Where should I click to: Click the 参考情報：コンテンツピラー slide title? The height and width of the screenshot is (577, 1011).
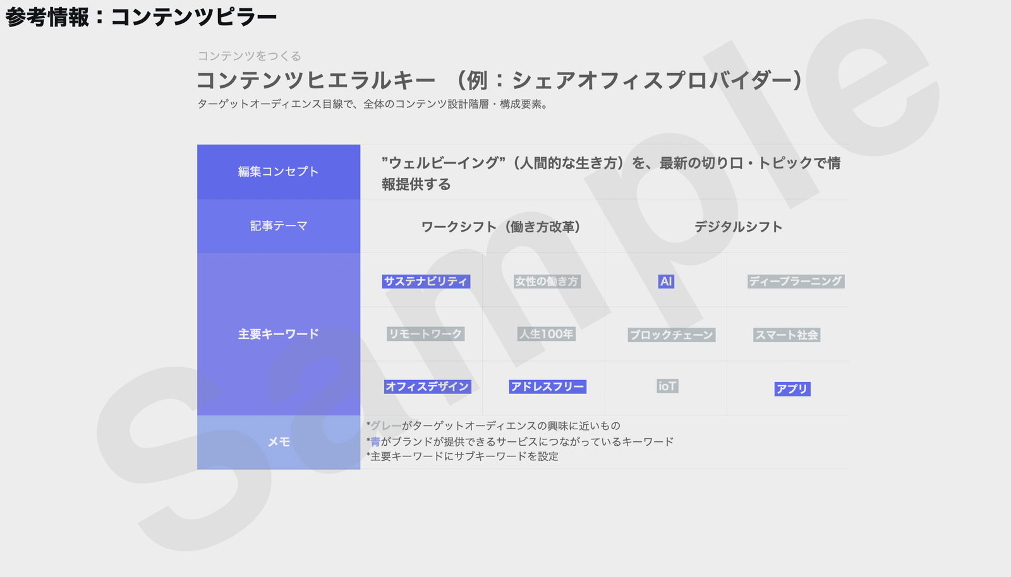coord(141,17)
